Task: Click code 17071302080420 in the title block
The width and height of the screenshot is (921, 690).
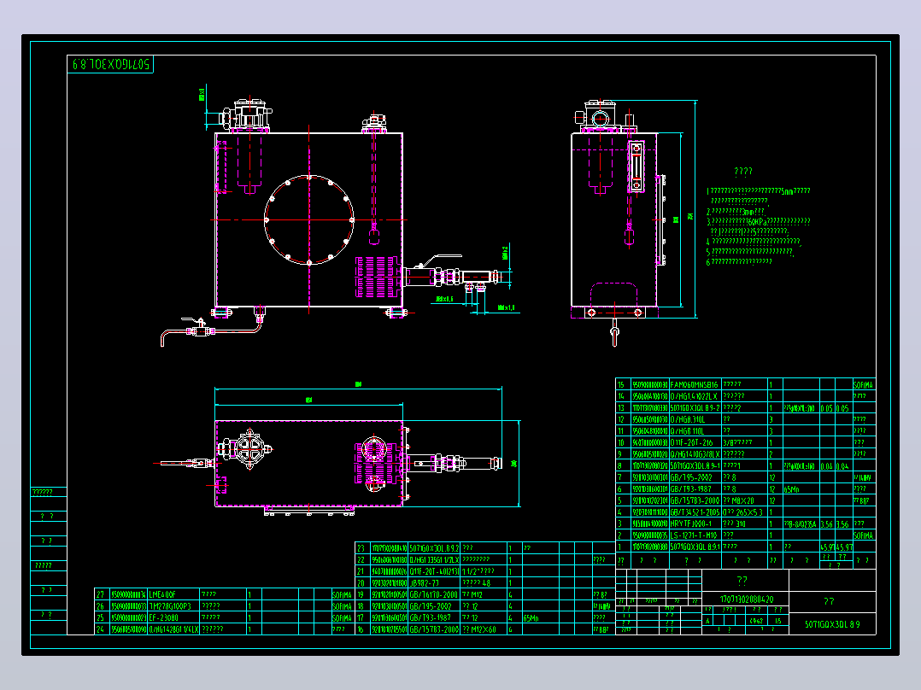Action: tap(746, 599)
